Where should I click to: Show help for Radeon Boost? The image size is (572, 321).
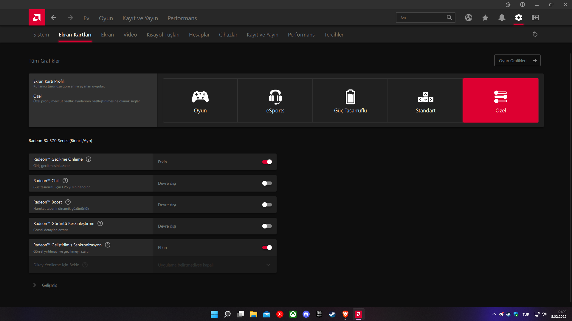pyautogui.click(x=68, y=202)
